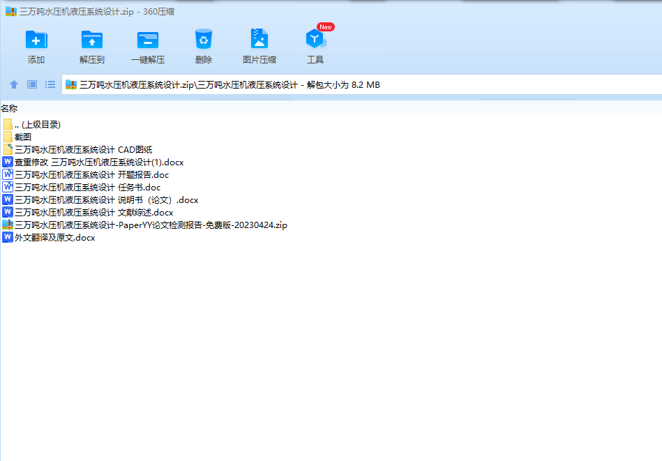Select file 说明书（论文）.docx

point(107,199)
